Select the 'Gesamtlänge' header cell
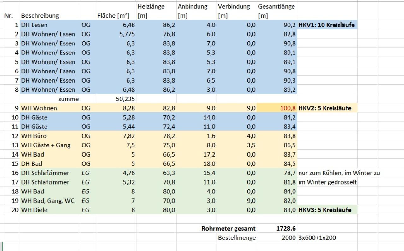This screenshot has height=251, width=404. tap(277, 11)
